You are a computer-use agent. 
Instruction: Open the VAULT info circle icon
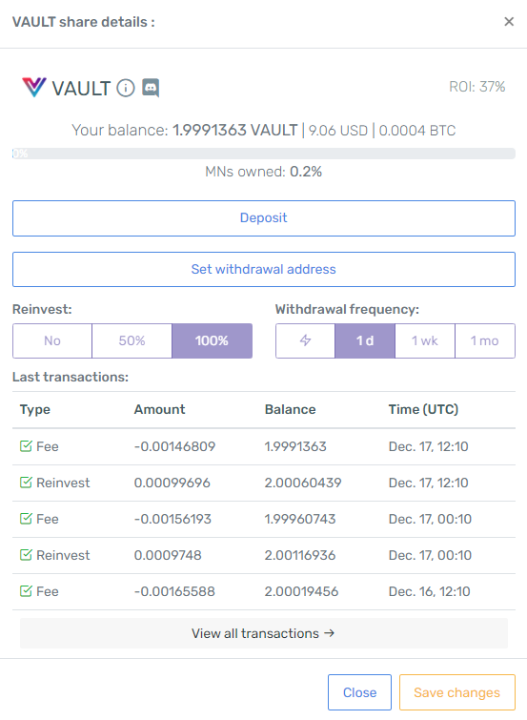pyautogui.click(x=126, y=88)
